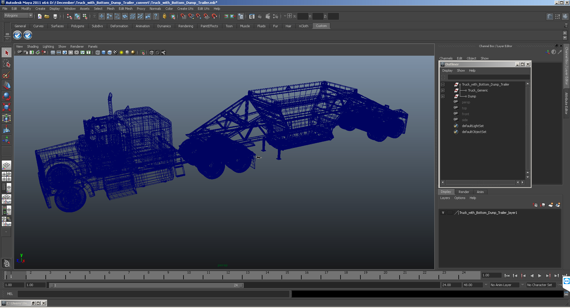Move selected layer up icon
Screen dimensions: 570x308
pyautogui.click(x=536, y=205)
